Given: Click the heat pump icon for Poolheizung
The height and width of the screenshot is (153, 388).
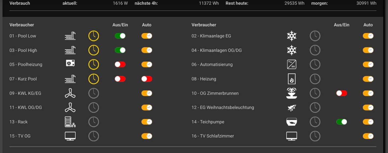Looking at the screenshot, I should pos(70,63).
